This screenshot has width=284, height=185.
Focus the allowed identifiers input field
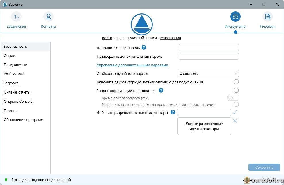coord(204,112)
